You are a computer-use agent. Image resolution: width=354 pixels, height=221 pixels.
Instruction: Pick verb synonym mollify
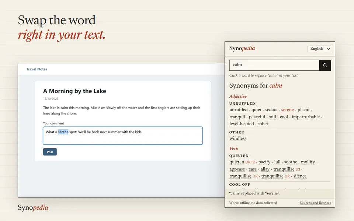point(308,162)
